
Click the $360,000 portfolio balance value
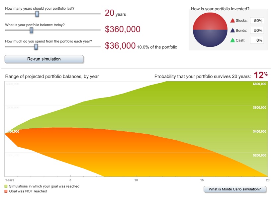(123, 30)
